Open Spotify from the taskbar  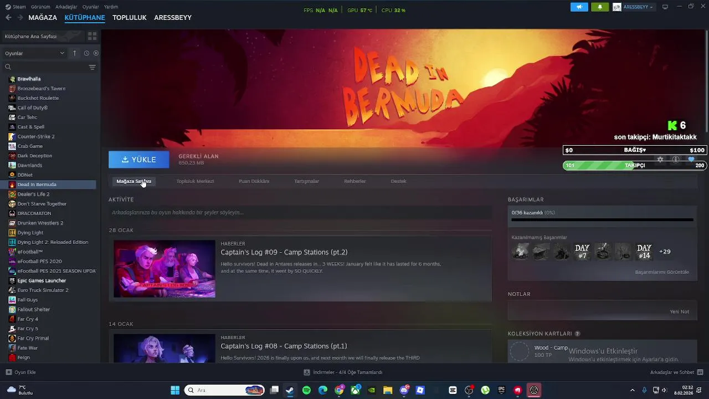(x=307, y=390)
